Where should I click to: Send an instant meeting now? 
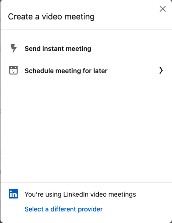pyautogui.click(x=86, y=49)
